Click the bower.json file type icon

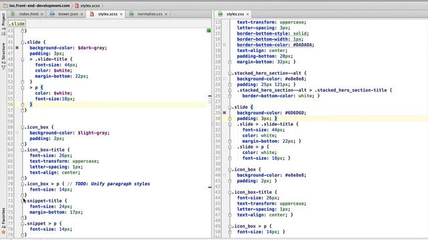[52, 14]
